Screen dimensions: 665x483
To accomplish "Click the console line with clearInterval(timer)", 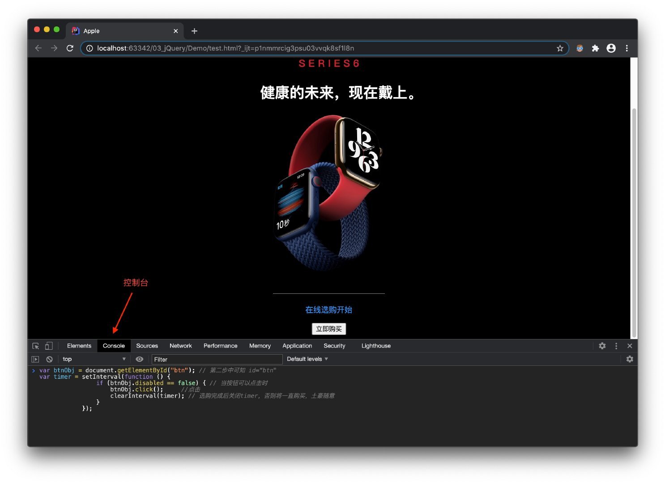I will (222, 396).
